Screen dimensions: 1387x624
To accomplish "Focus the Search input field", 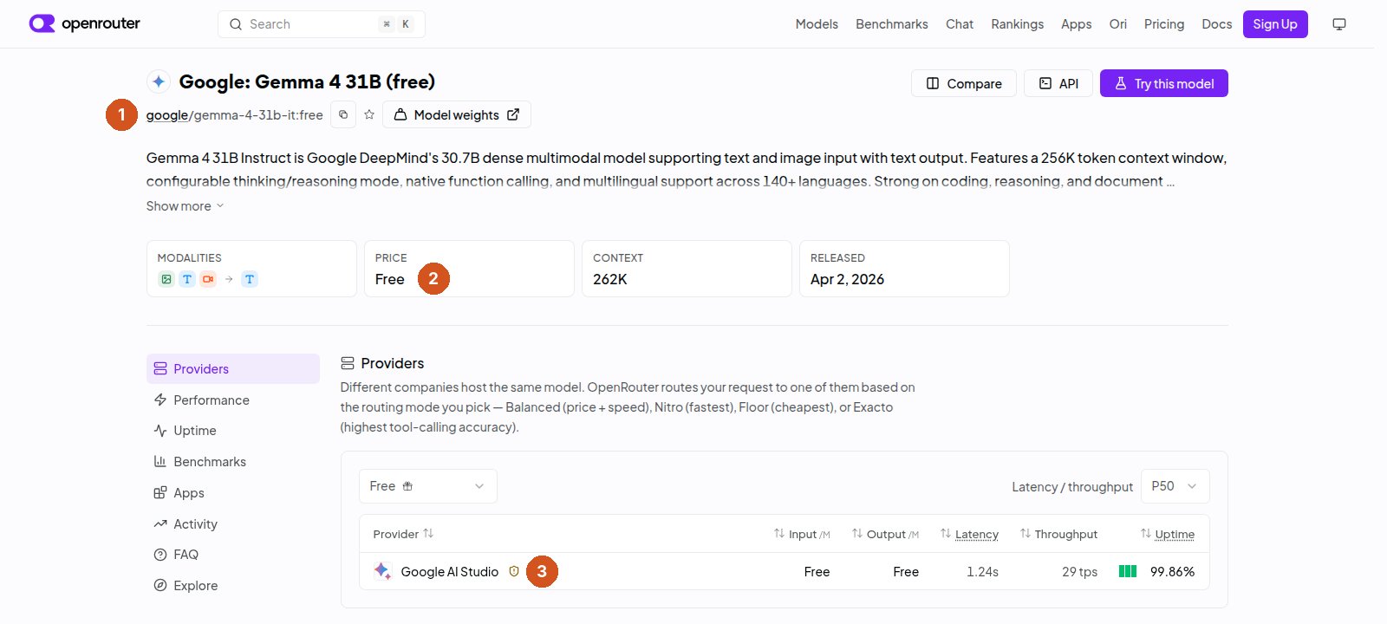I will [x=322, y=24].
